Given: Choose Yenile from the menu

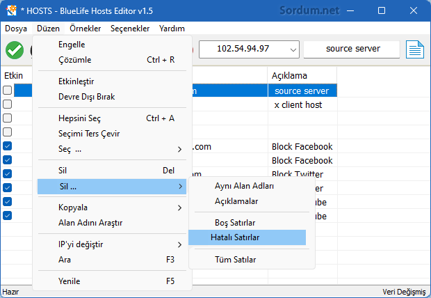Looking at the screenshot, I should pos(112,281).
